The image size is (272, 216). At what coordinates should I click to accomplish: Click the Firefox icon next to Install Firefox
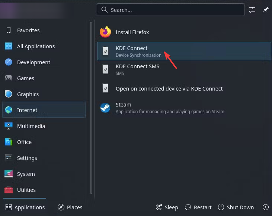pos(105,32)
